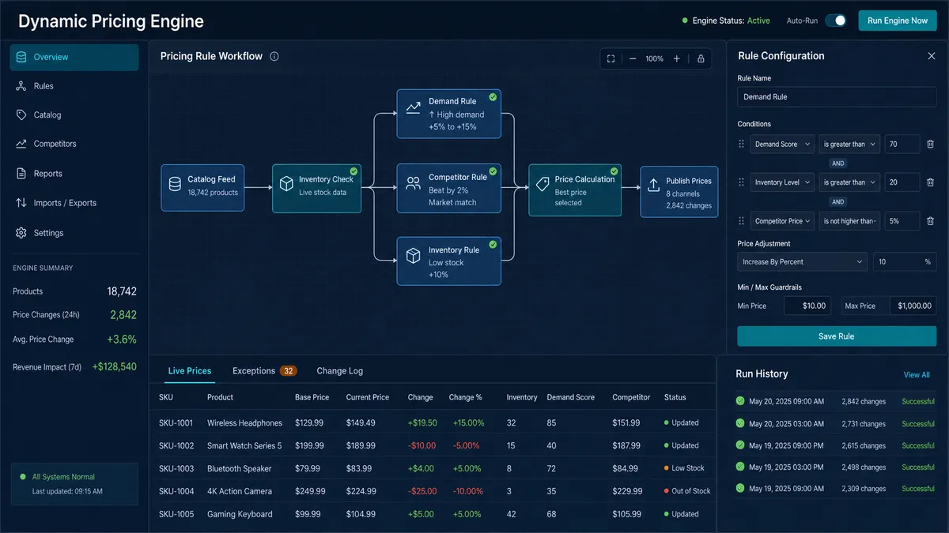The height and width of the screenshot is (533, 949).
Task: Click the success check for May 19 09:00 PM run
Action: 740,445
